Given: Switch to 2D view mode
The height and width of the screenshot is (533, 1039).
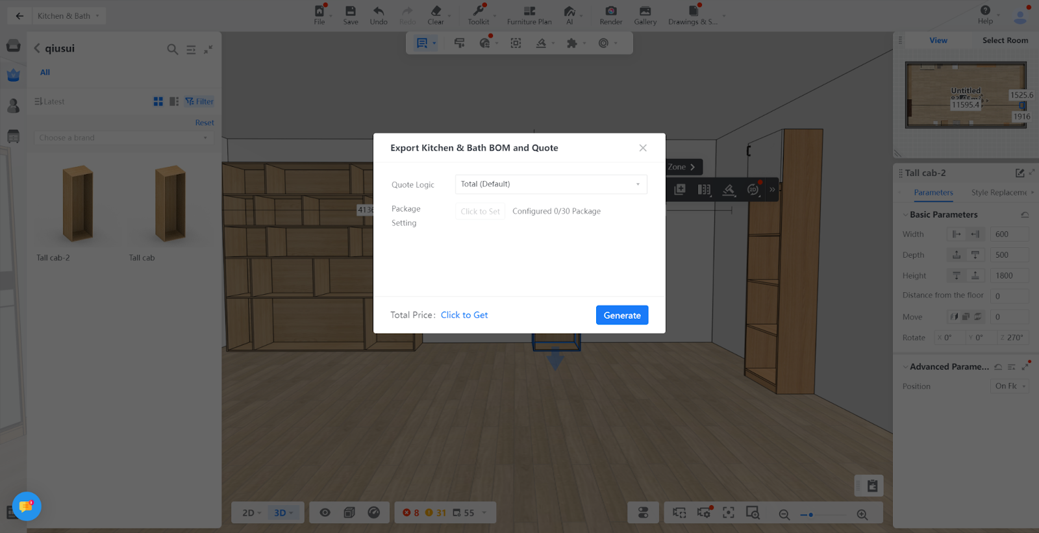Looking at the screenshot, I should coord(251,513).
